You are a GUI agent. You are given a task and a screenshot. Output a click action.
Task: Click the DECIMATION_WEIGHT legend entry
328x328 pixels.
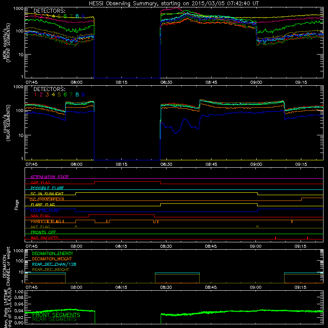pos(52,259)
